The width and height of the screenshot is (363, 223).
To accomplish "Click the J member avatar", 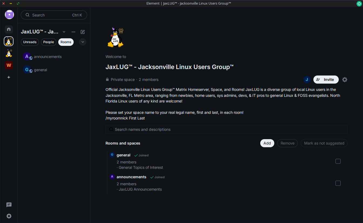I will click(307, 80).
